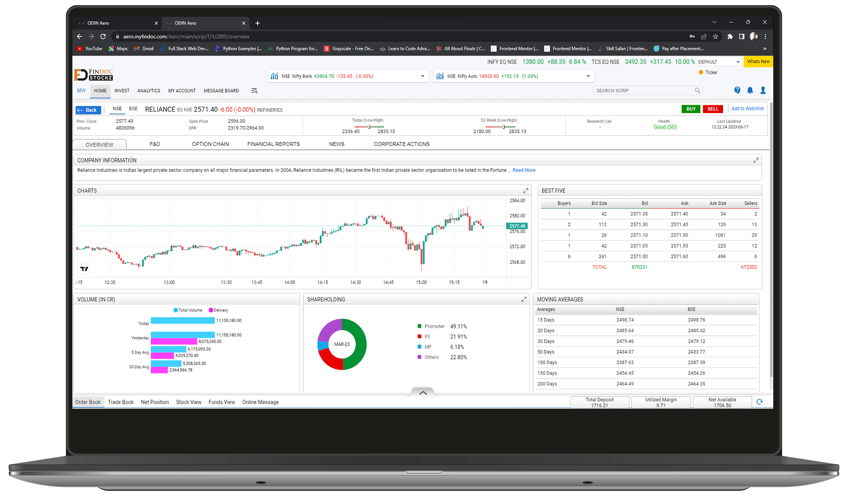Screen dimensions: 848x496
Task: Open MY ACCOUNT menu
Action: pyautogui.click(x=182, y=91)
